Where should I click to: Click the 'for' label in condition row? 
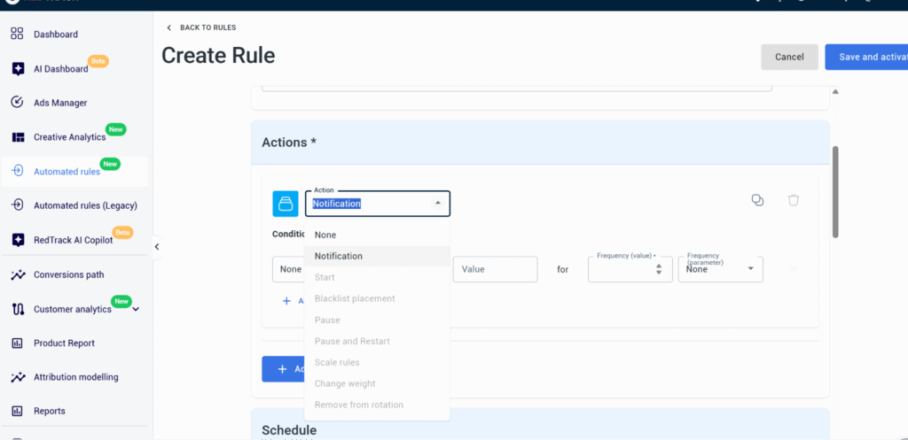coord(563,269)
